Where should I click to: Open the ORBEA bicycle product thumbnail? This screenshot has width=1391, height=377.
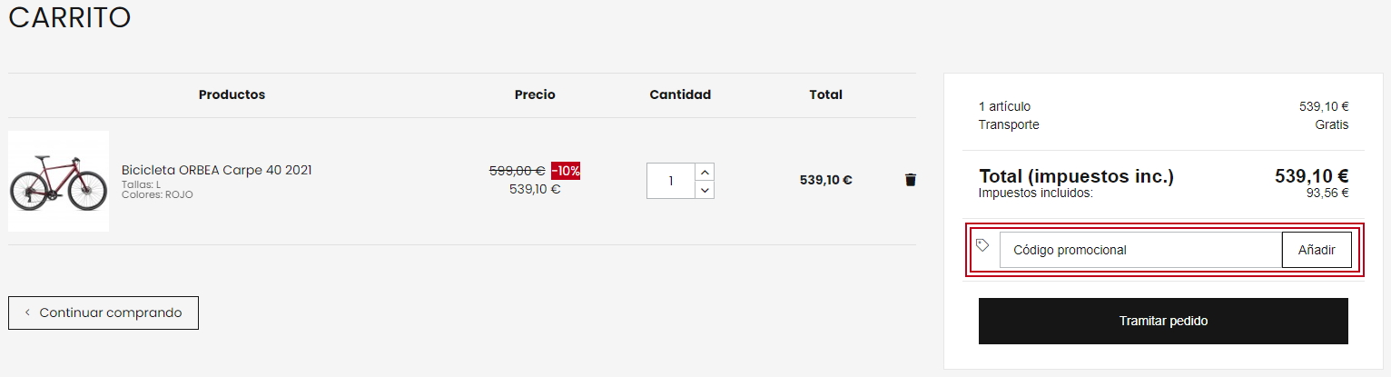pos(58,181)
